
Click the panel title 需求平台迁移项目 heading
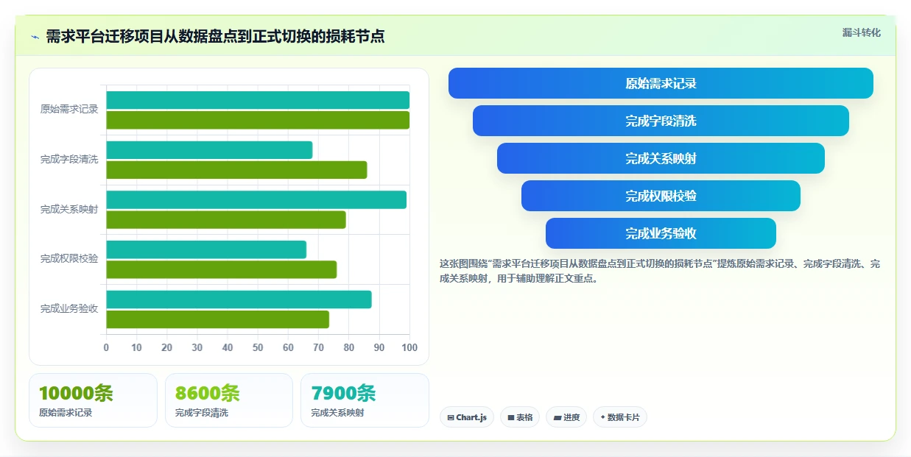215,36
